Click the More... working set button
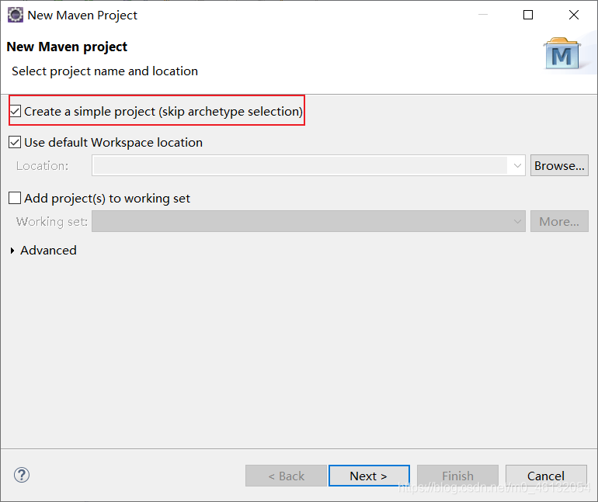 coord(558,221)
